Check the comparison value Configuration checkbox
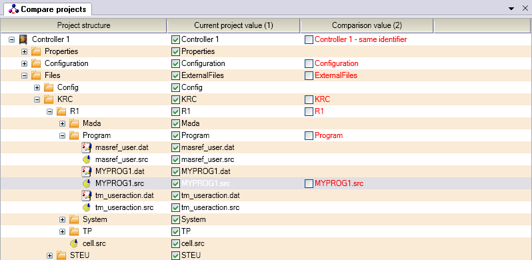Image resolution: width=532 pixels, height=260 pixels. pos(309,63)
